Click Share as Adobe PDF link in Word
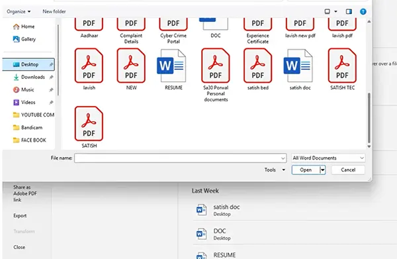 (25, 193)
